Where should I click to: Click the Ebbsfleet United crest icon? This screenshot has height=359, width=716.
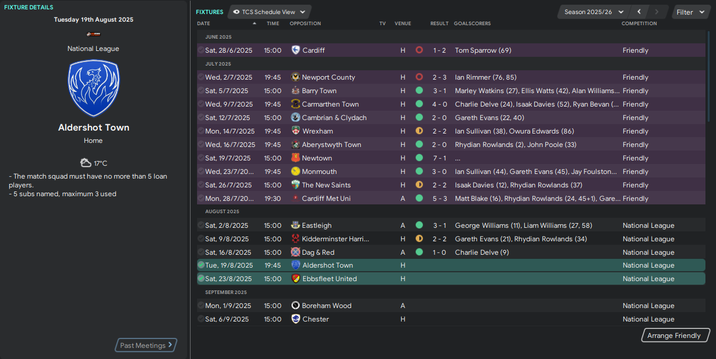(296, 279)
